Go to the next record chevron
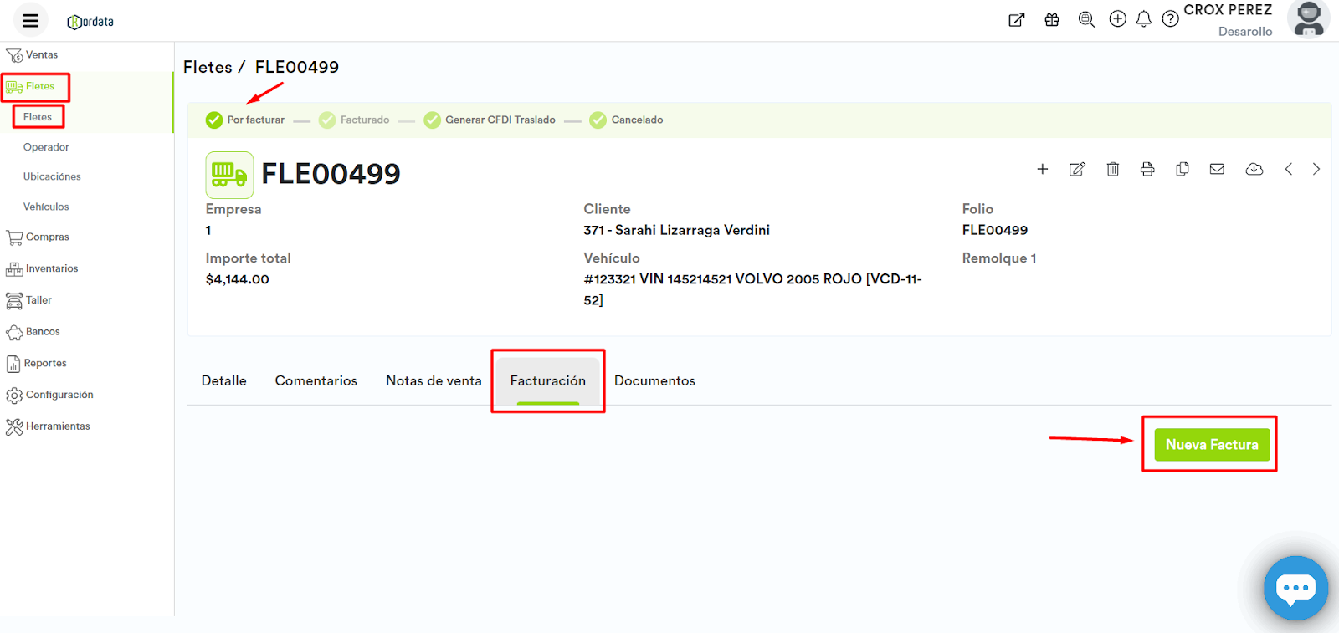Screen dimensions: 1339x633 click(x=1316, y=170)
